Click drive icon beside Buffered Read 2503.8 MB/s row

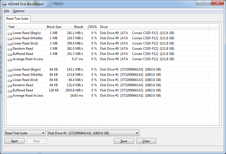pos(10,91)
